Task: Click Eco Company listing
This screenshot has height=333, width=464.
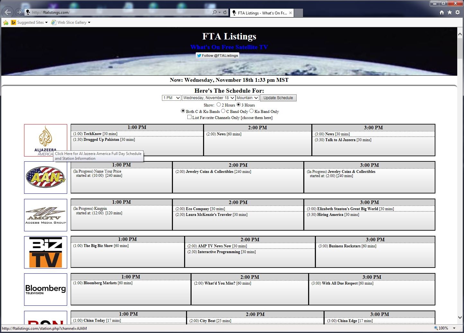Action: [x=198, y=209]
